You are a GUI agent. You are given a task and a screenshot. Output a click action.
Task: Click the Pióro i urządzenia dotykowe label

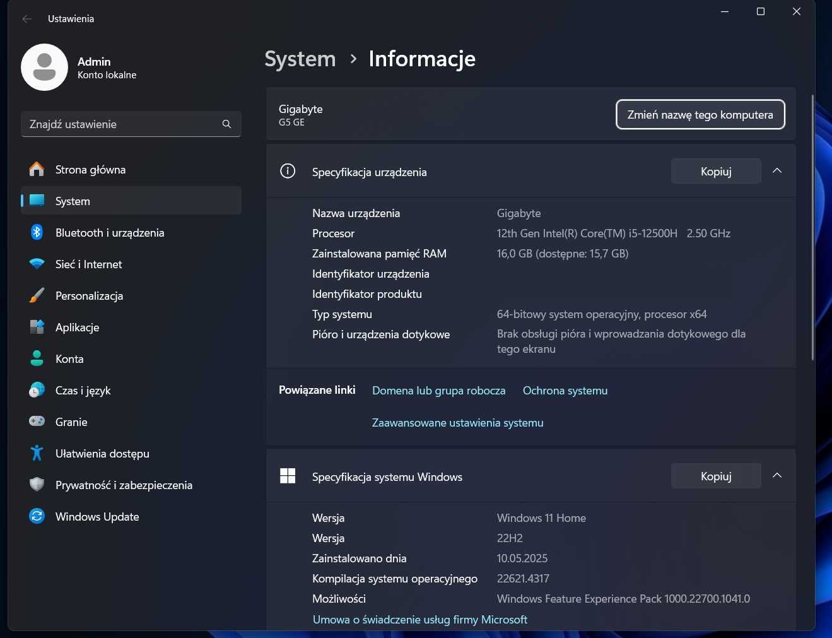point(381,334)
